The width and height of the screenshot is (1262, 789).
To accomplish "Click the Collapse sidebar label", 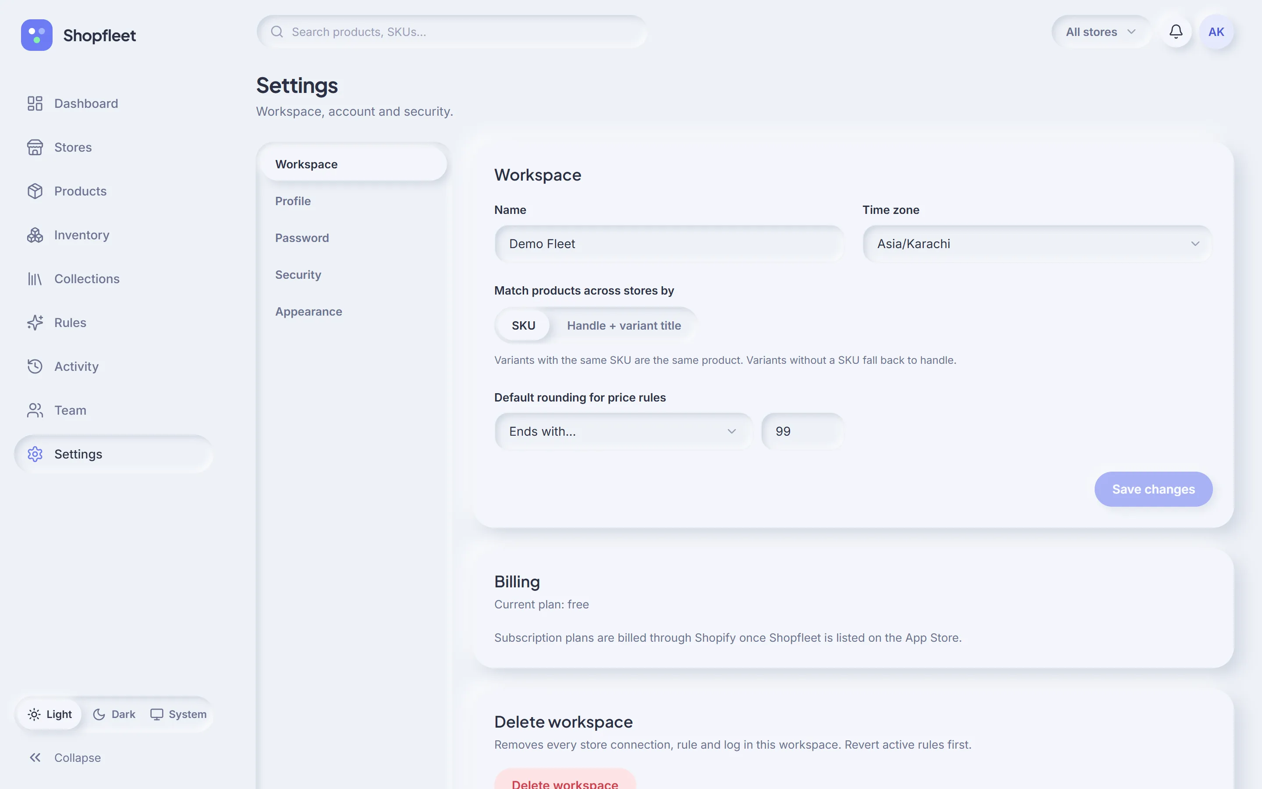I will pyautogui.click(x=78, y=757).
